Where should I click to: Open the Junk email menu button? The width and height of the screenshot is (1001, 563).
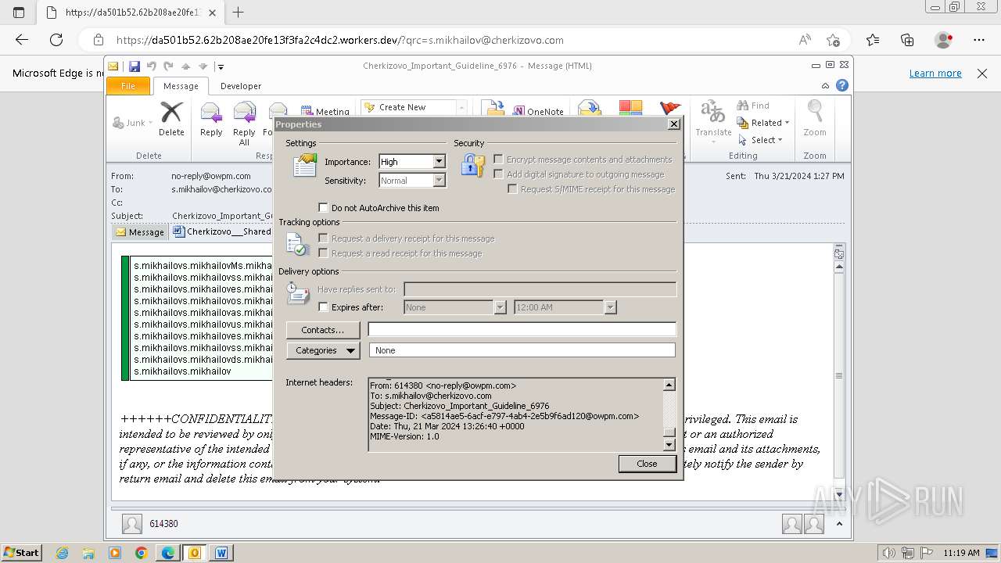pyautogui.click(x=133, y=123)
